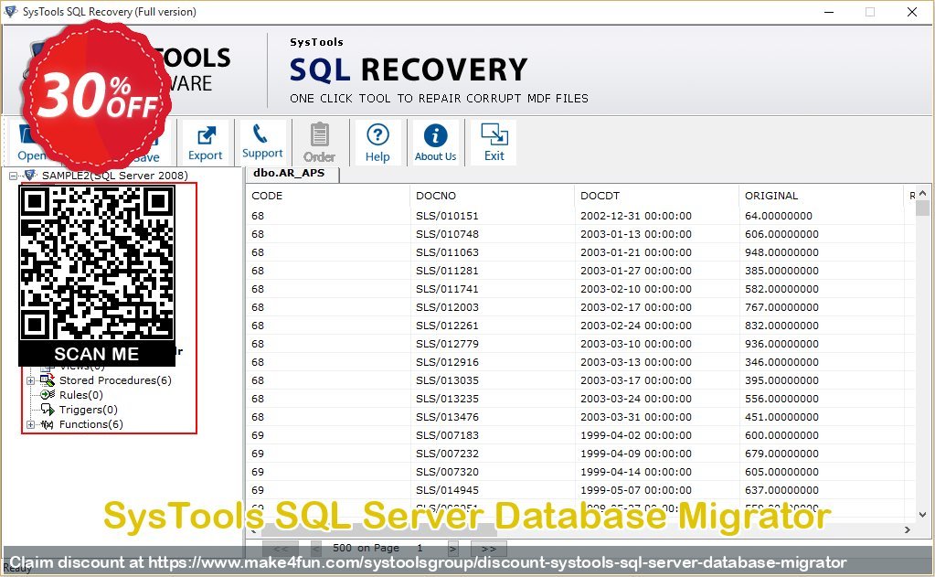Click the DOCDT column header
This screenshot has height=577, width=935.
coord(656,196)
